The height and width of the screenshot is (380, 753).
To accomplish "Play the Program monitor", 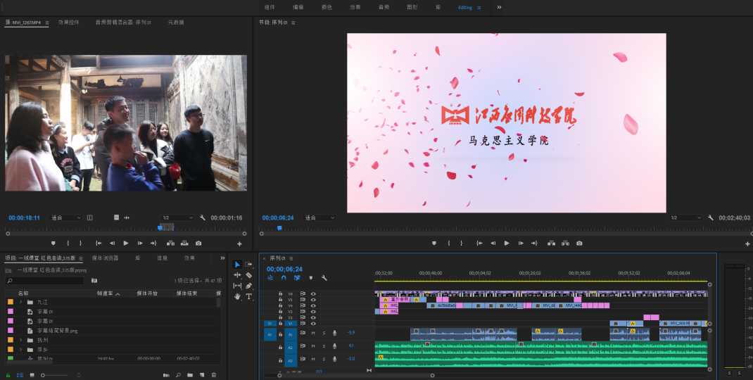I will pyautogui.click(x=507, y=243).
